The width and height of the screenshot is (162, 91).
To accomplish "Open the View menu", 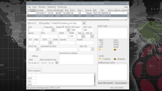I will coord(34,7).
